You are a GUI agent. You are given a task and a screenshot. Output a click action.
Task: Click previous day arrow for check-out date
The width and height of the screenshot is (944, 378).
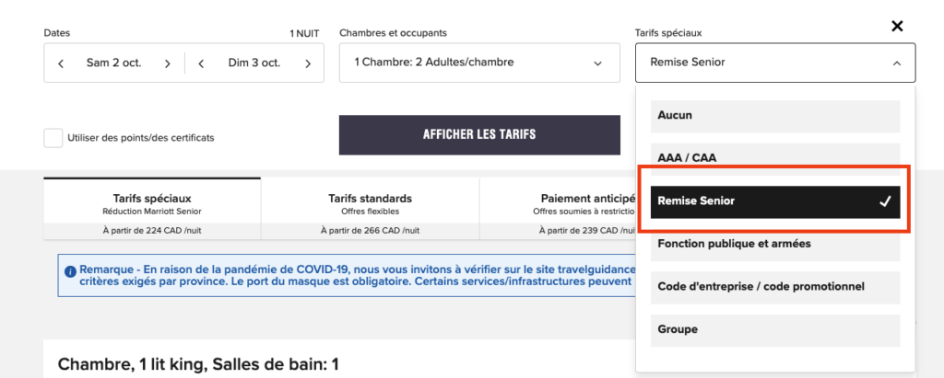tap(202, 63)
